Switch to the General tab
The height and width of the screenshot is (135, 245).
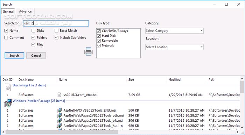(x=8, y=12)
